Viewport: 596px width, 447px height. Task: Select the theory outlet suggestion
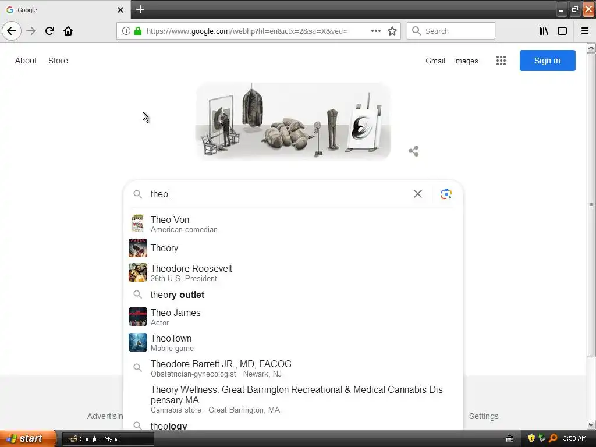point(293,295)
